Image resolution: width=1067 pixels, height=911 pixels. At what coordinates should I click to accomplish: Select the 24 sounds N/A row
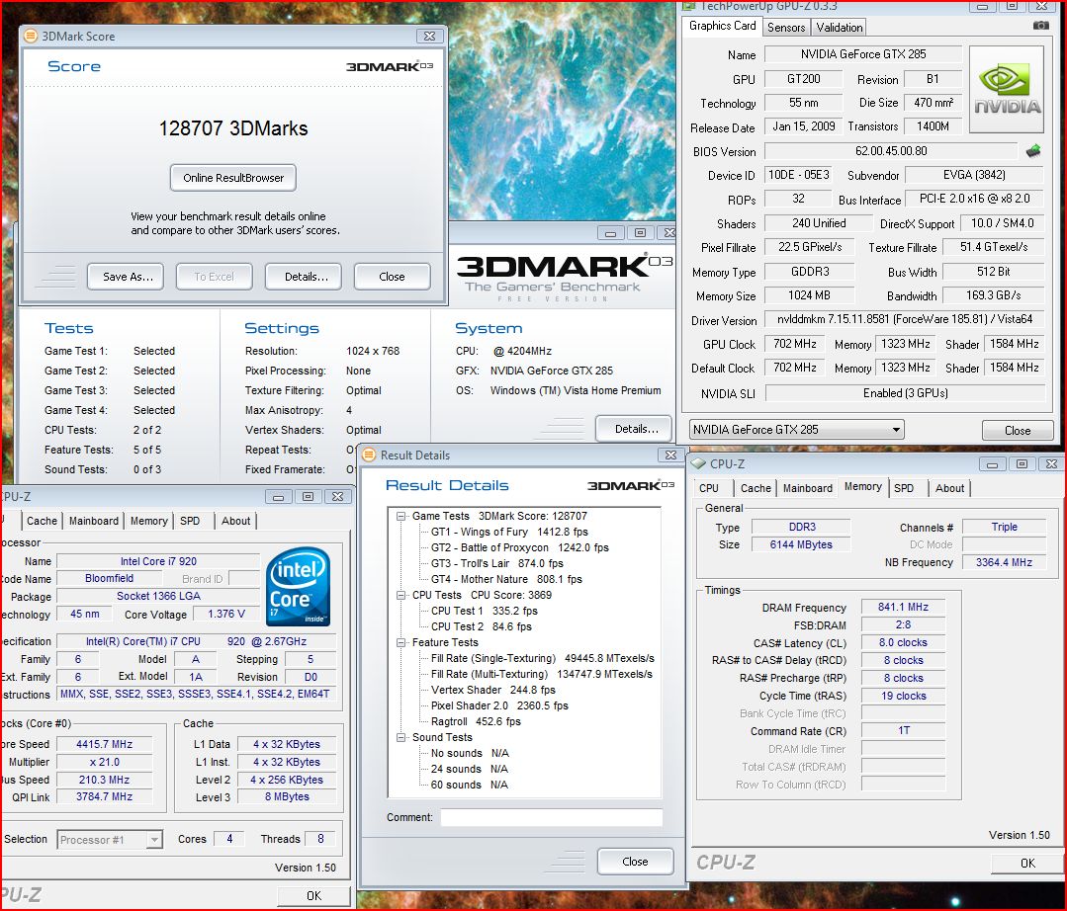[x=470, y=769]
